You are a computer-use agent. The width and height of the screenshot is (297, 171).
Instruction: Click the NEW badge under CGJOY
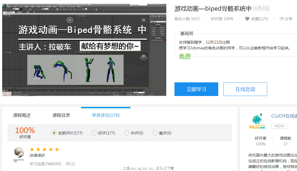[279, 126]
